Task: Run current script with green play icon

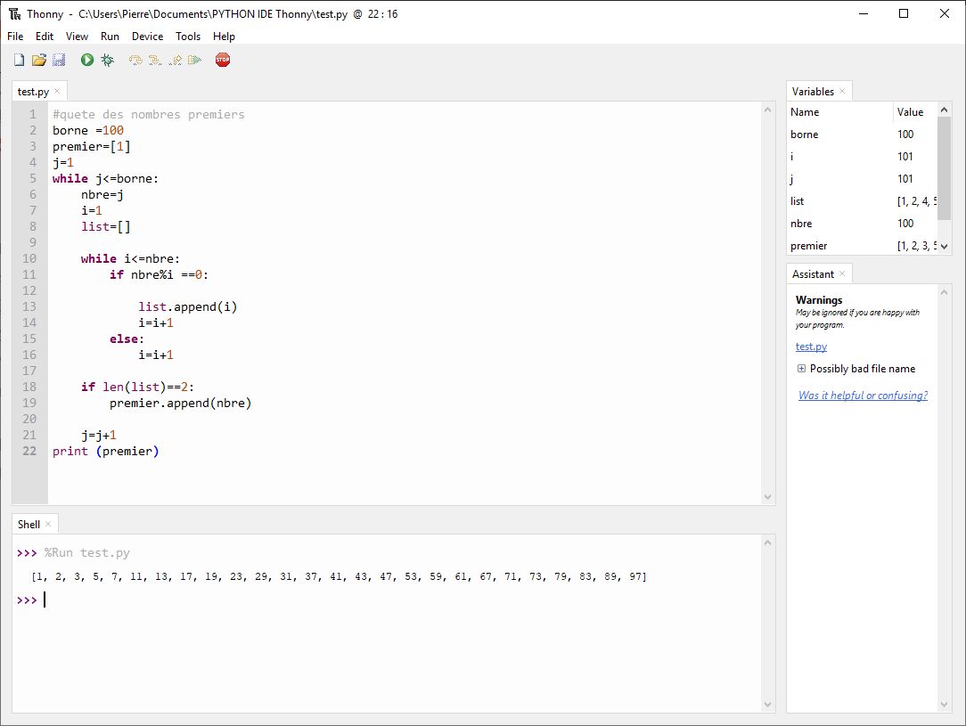Action: (86, 60)
